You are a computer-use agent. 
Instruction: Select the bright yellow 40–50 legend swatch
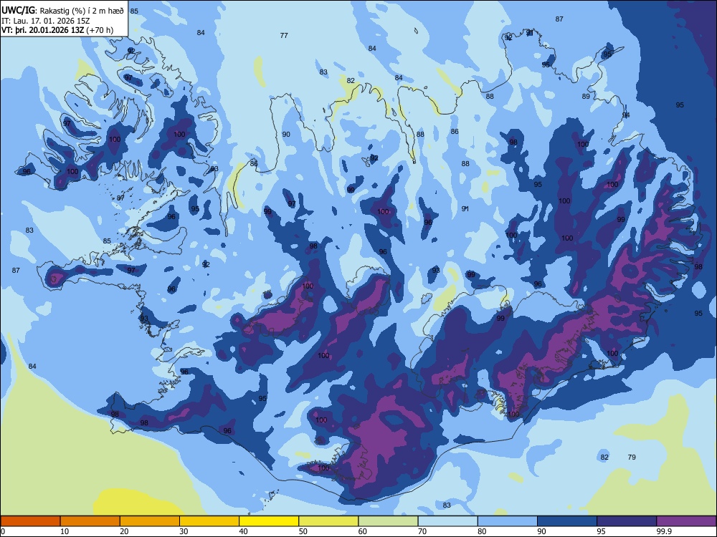(269, 521)
